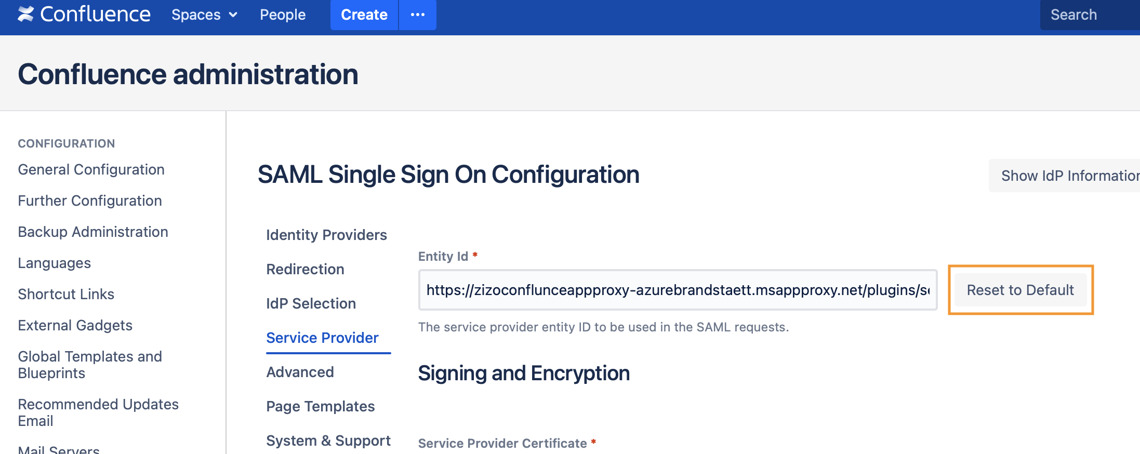Viewport: 1140px width, 454px height.
Task: Go to Global Templates and Blueprints
Action: pyautogui.click(x=90, y=365)
